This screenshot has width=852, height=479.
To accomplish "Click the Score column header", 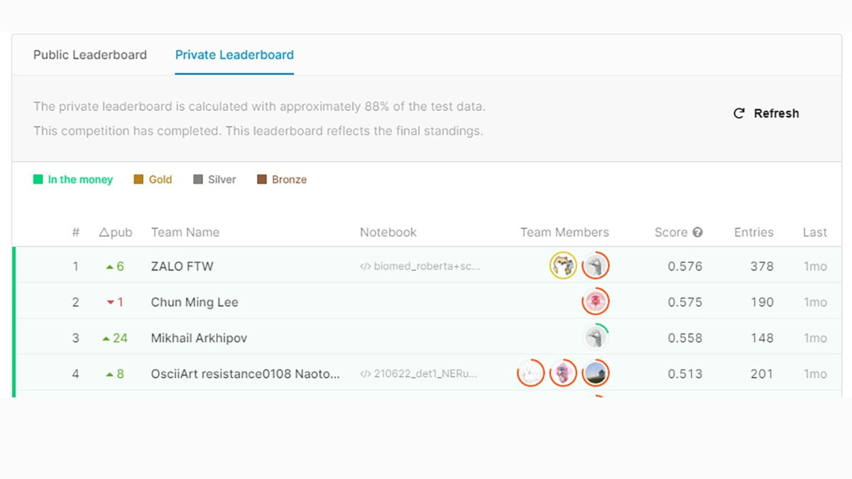I will [671, 232].
